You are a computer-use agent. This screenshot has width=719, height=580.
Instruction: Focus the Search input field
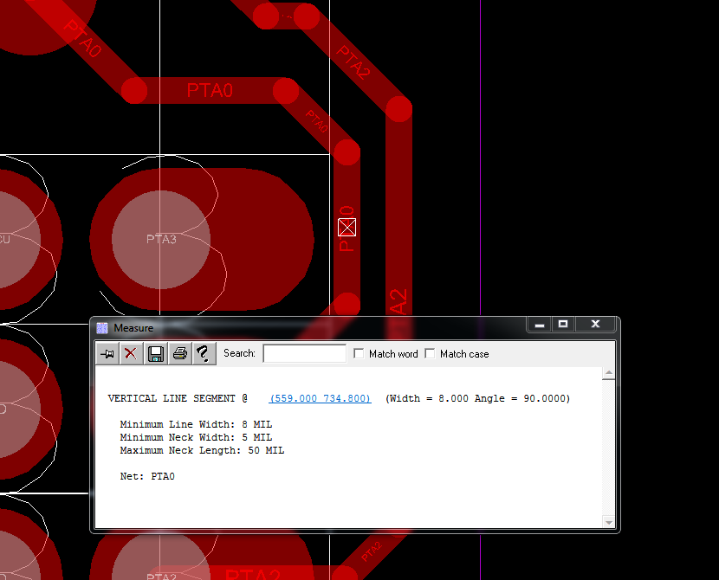304,354
